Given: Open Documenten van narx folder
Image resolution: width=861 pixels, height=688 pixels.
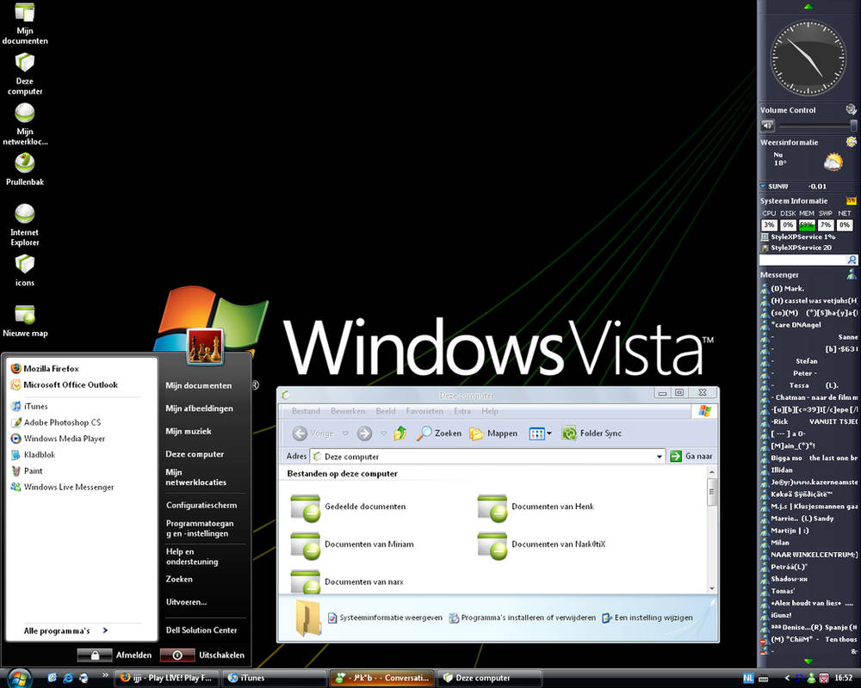Looking at the screenshot, I should point(347,581).
